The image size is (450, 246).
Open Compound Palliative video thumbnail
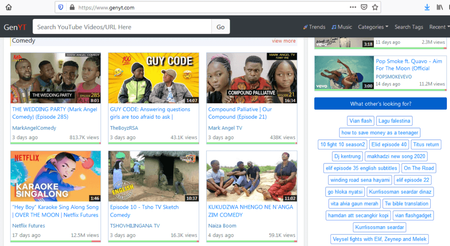point(252,78)
